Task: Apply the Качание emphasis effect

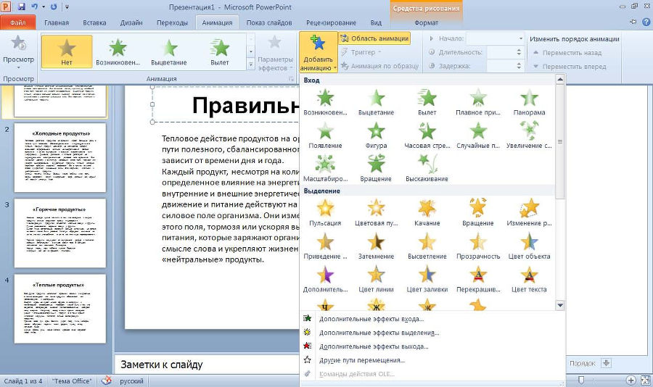Action: (427, 213)
